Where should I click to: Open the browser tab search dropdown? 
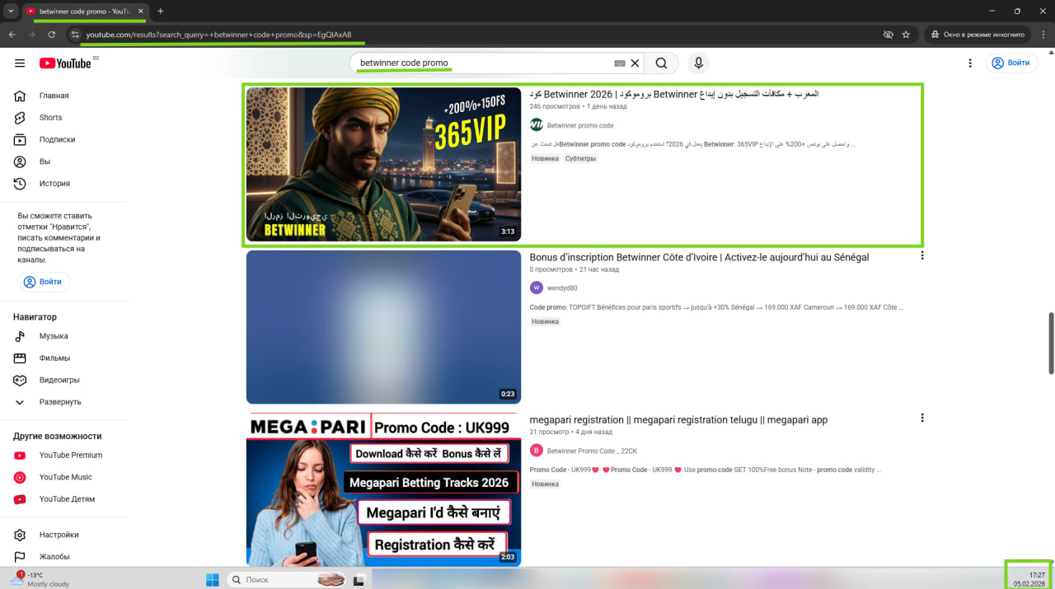click(x=11, y=11)
